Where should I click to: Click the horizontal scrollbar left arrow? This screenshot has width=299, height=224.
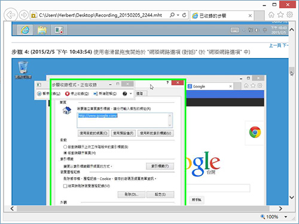coord(13,208)
